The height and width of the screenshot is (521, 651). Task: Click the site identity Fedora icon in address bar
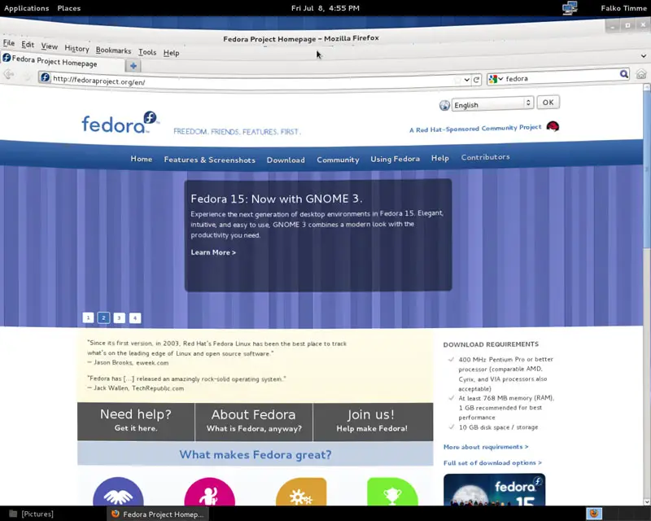(45, 77)
